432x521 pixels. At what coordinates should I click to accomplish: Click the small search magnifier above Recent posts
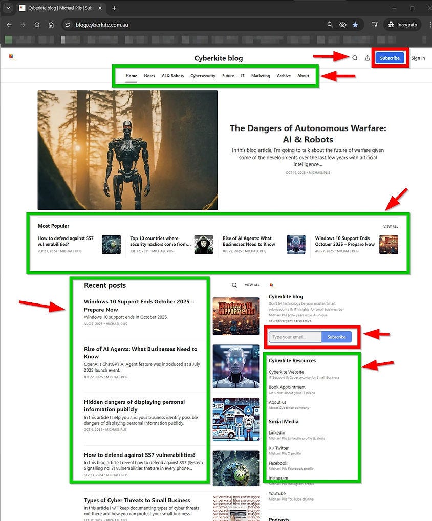(234, 285)
